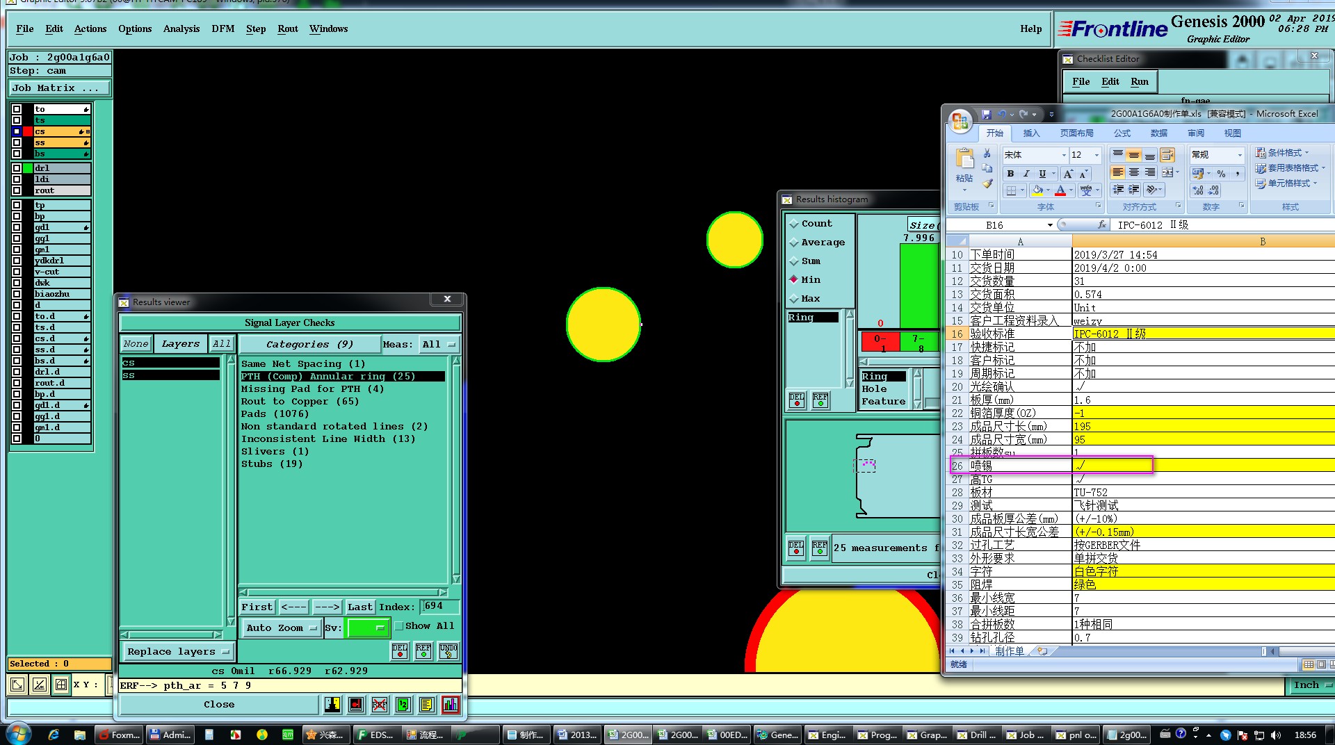Open Excel number format dropdown

point(1239,155)
